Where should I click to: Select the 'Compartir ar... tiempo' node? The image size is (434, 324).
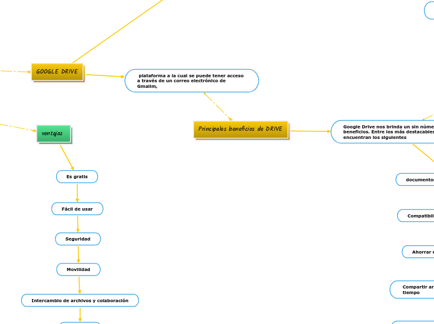[x=412, y=290]
